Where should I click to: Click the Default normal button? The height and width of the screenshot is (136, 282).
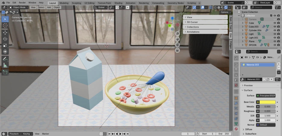pyautogui.click(x=266, y=125)
